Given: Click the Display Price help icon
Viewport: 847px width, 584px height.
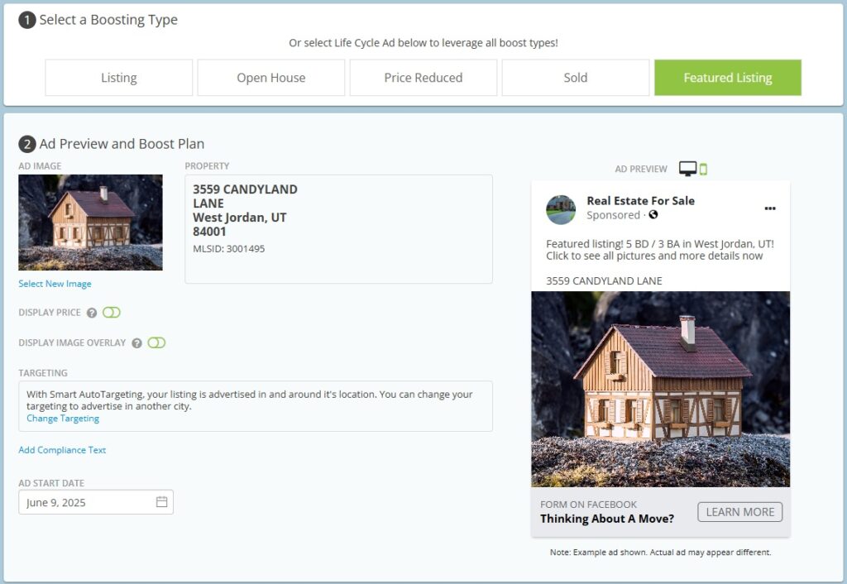Looking at the screenshot, I should click(92, 313).
